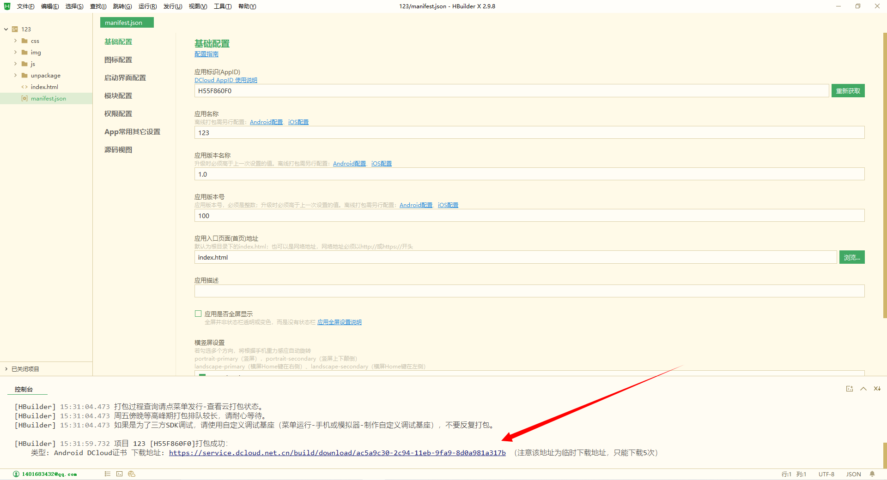Open the 发行(U) menu
Image resolution: width=887 pixels, height=480 pixels.
(173, 6)
